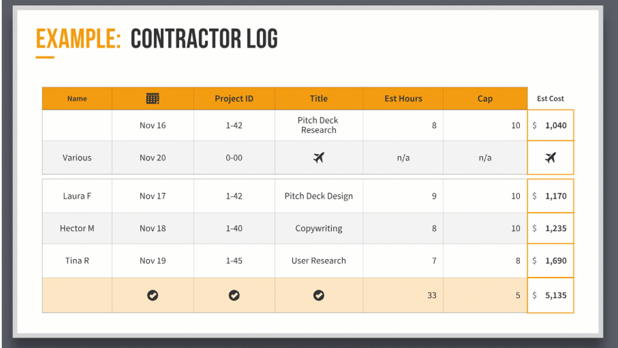Select the Pitch Deck Research title cell
This screenshot has width=618, height=348.
click(318, 125)
